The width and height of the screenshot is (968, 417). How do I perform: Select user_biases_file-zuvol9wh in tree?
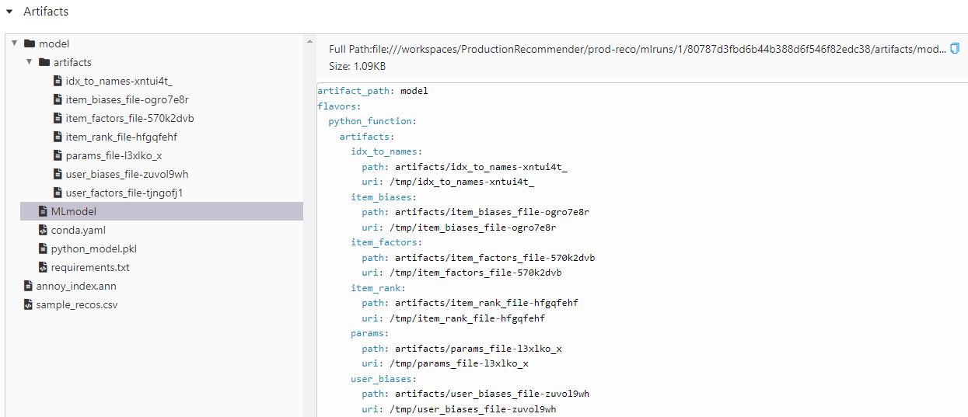(x=127, y=174)
